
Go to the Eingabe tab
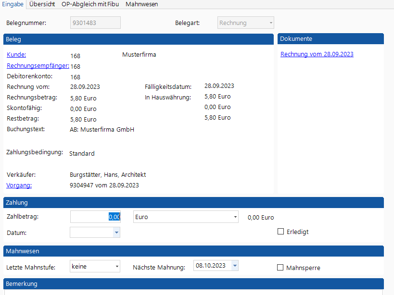(x=13, y=4)
